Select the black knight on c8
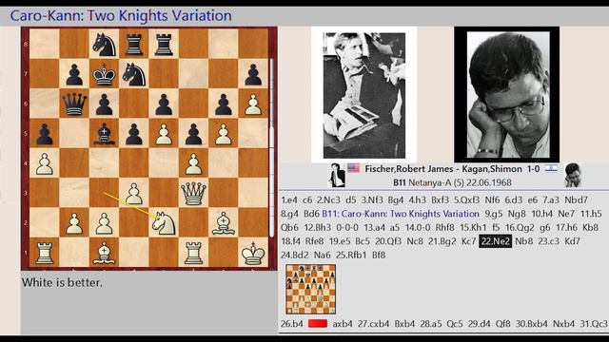The image size is (609, 342). [104, 45]
